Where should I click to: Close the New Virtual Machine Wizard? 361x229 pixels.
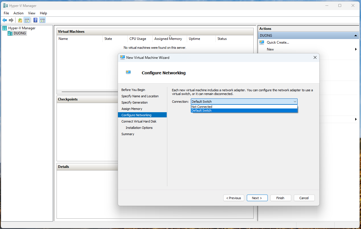[315, 57]
